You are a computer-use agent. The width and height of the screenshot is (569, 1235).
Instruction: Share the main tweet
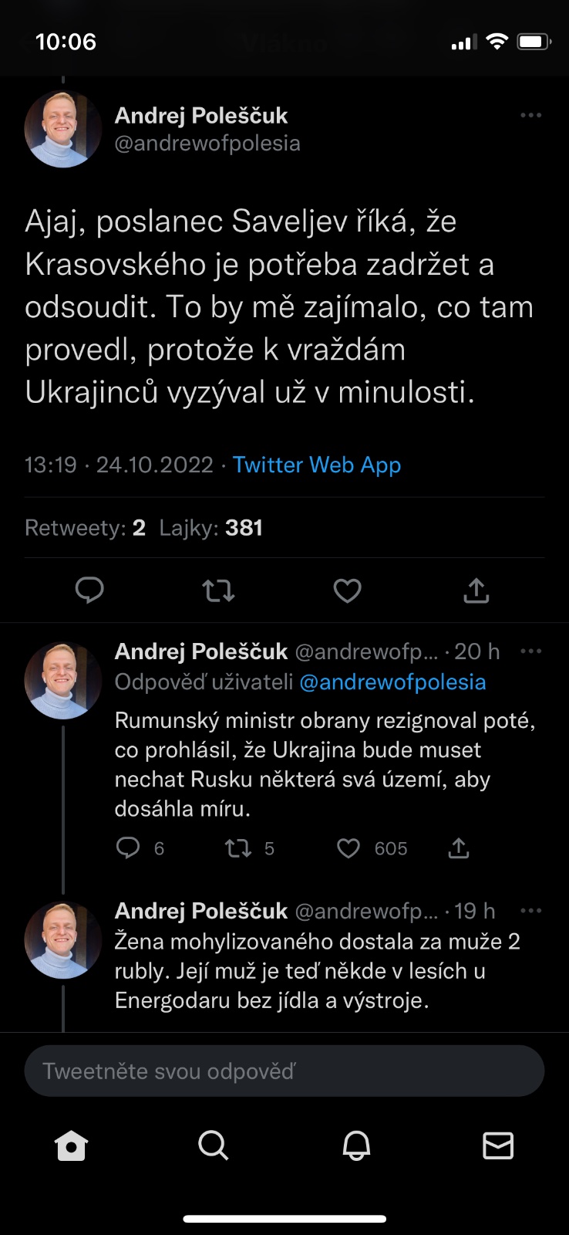coord(476,590)
